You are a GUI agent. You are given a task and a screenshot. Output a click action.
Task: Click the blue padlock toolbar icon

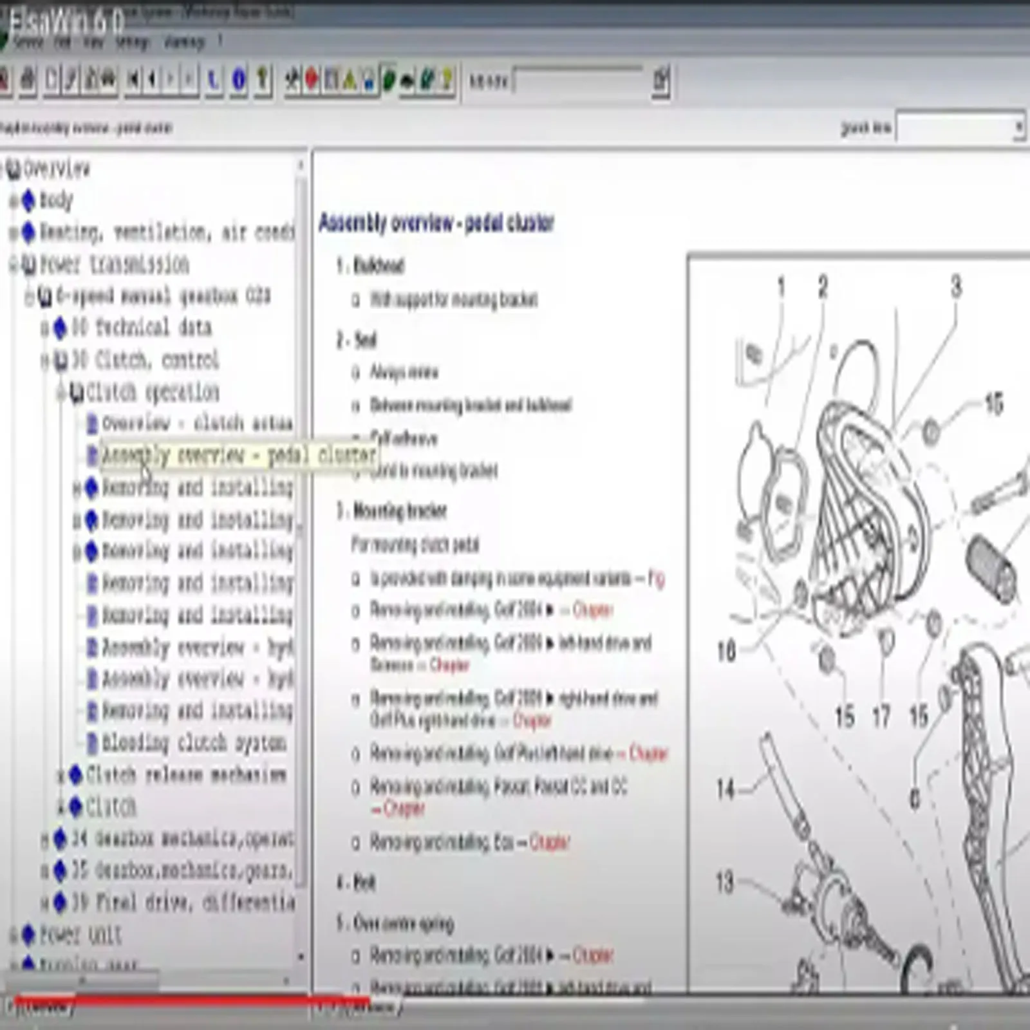coord(369,80)
